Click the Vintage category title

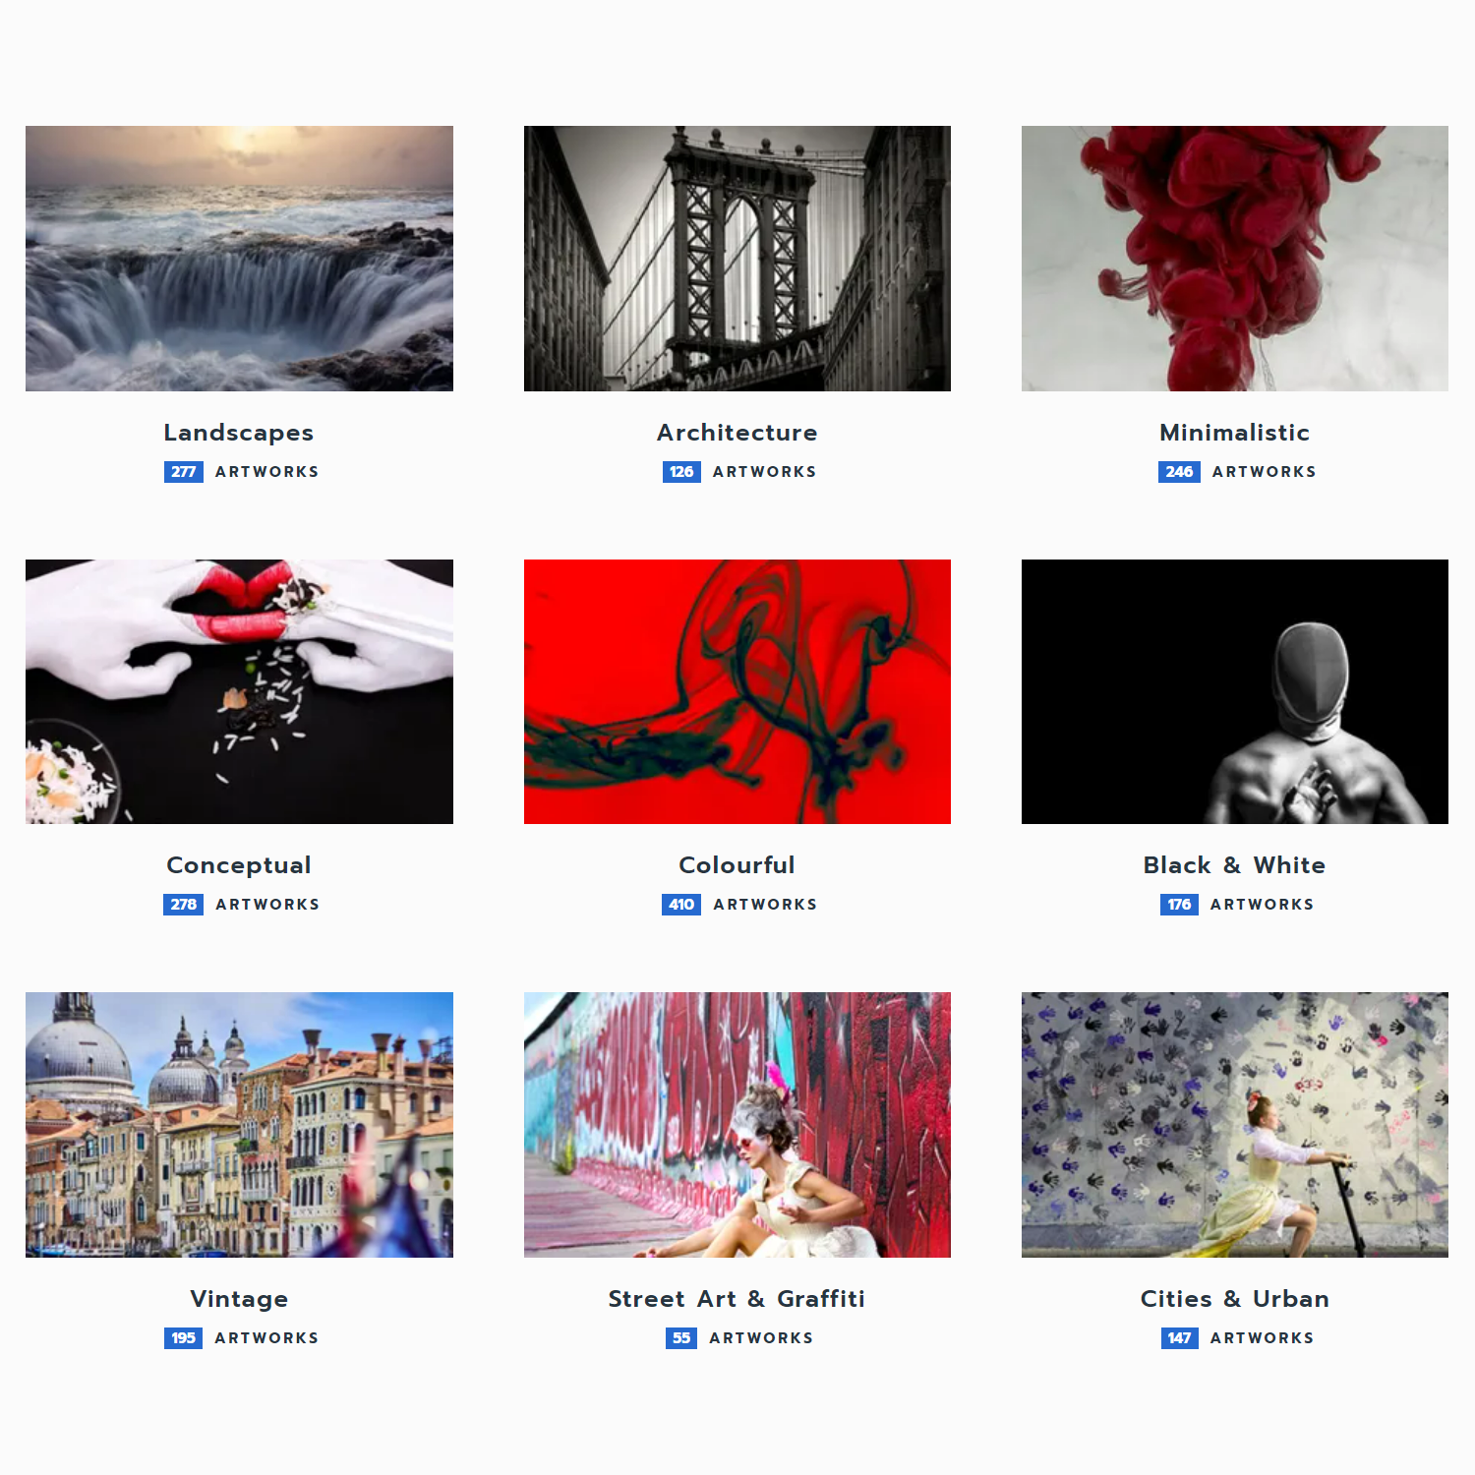coord(239,1299)
